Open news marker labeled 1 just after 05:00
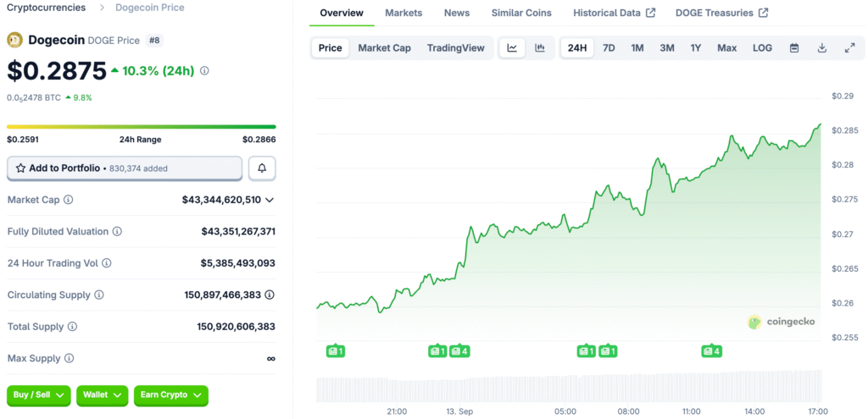 [587, 351]
